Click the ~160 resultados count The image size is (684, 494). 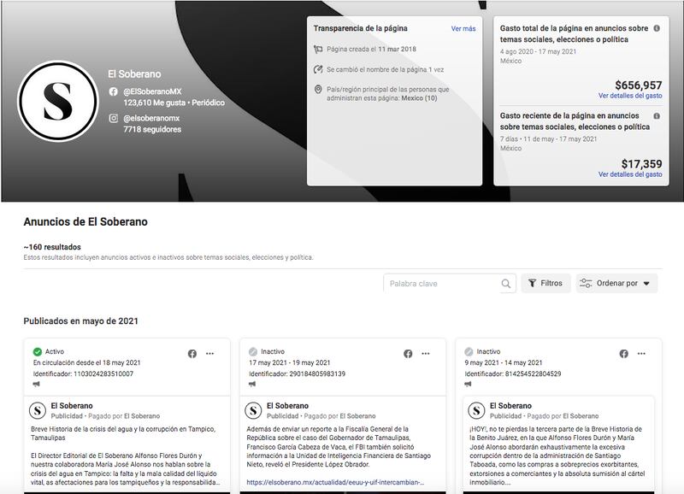pos(52,247)
